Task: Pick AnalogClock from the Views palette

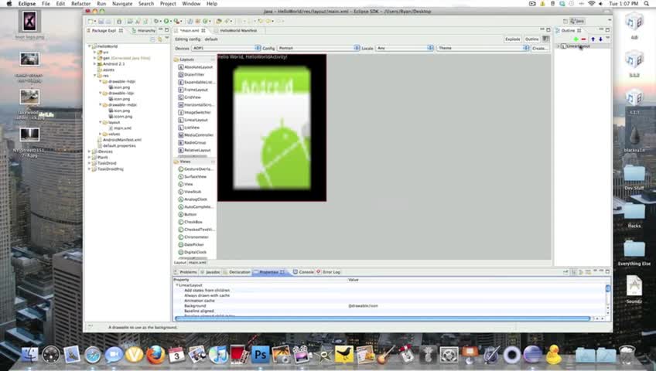Action: click(193, 199)
